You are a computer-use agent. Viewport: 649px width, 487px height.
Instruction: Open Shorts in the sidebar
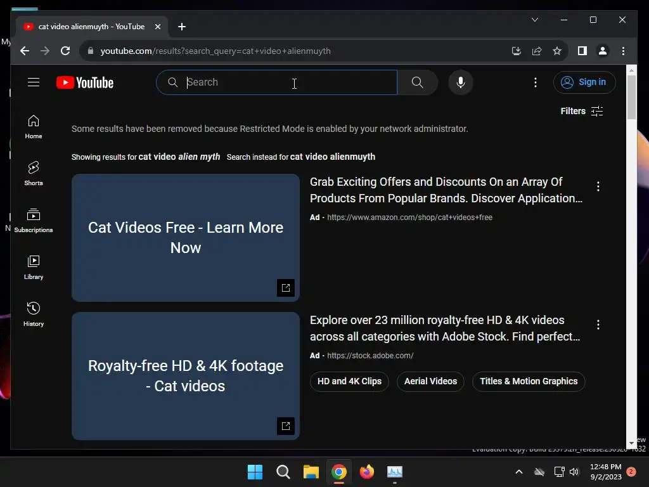click(x=34, y=174)
